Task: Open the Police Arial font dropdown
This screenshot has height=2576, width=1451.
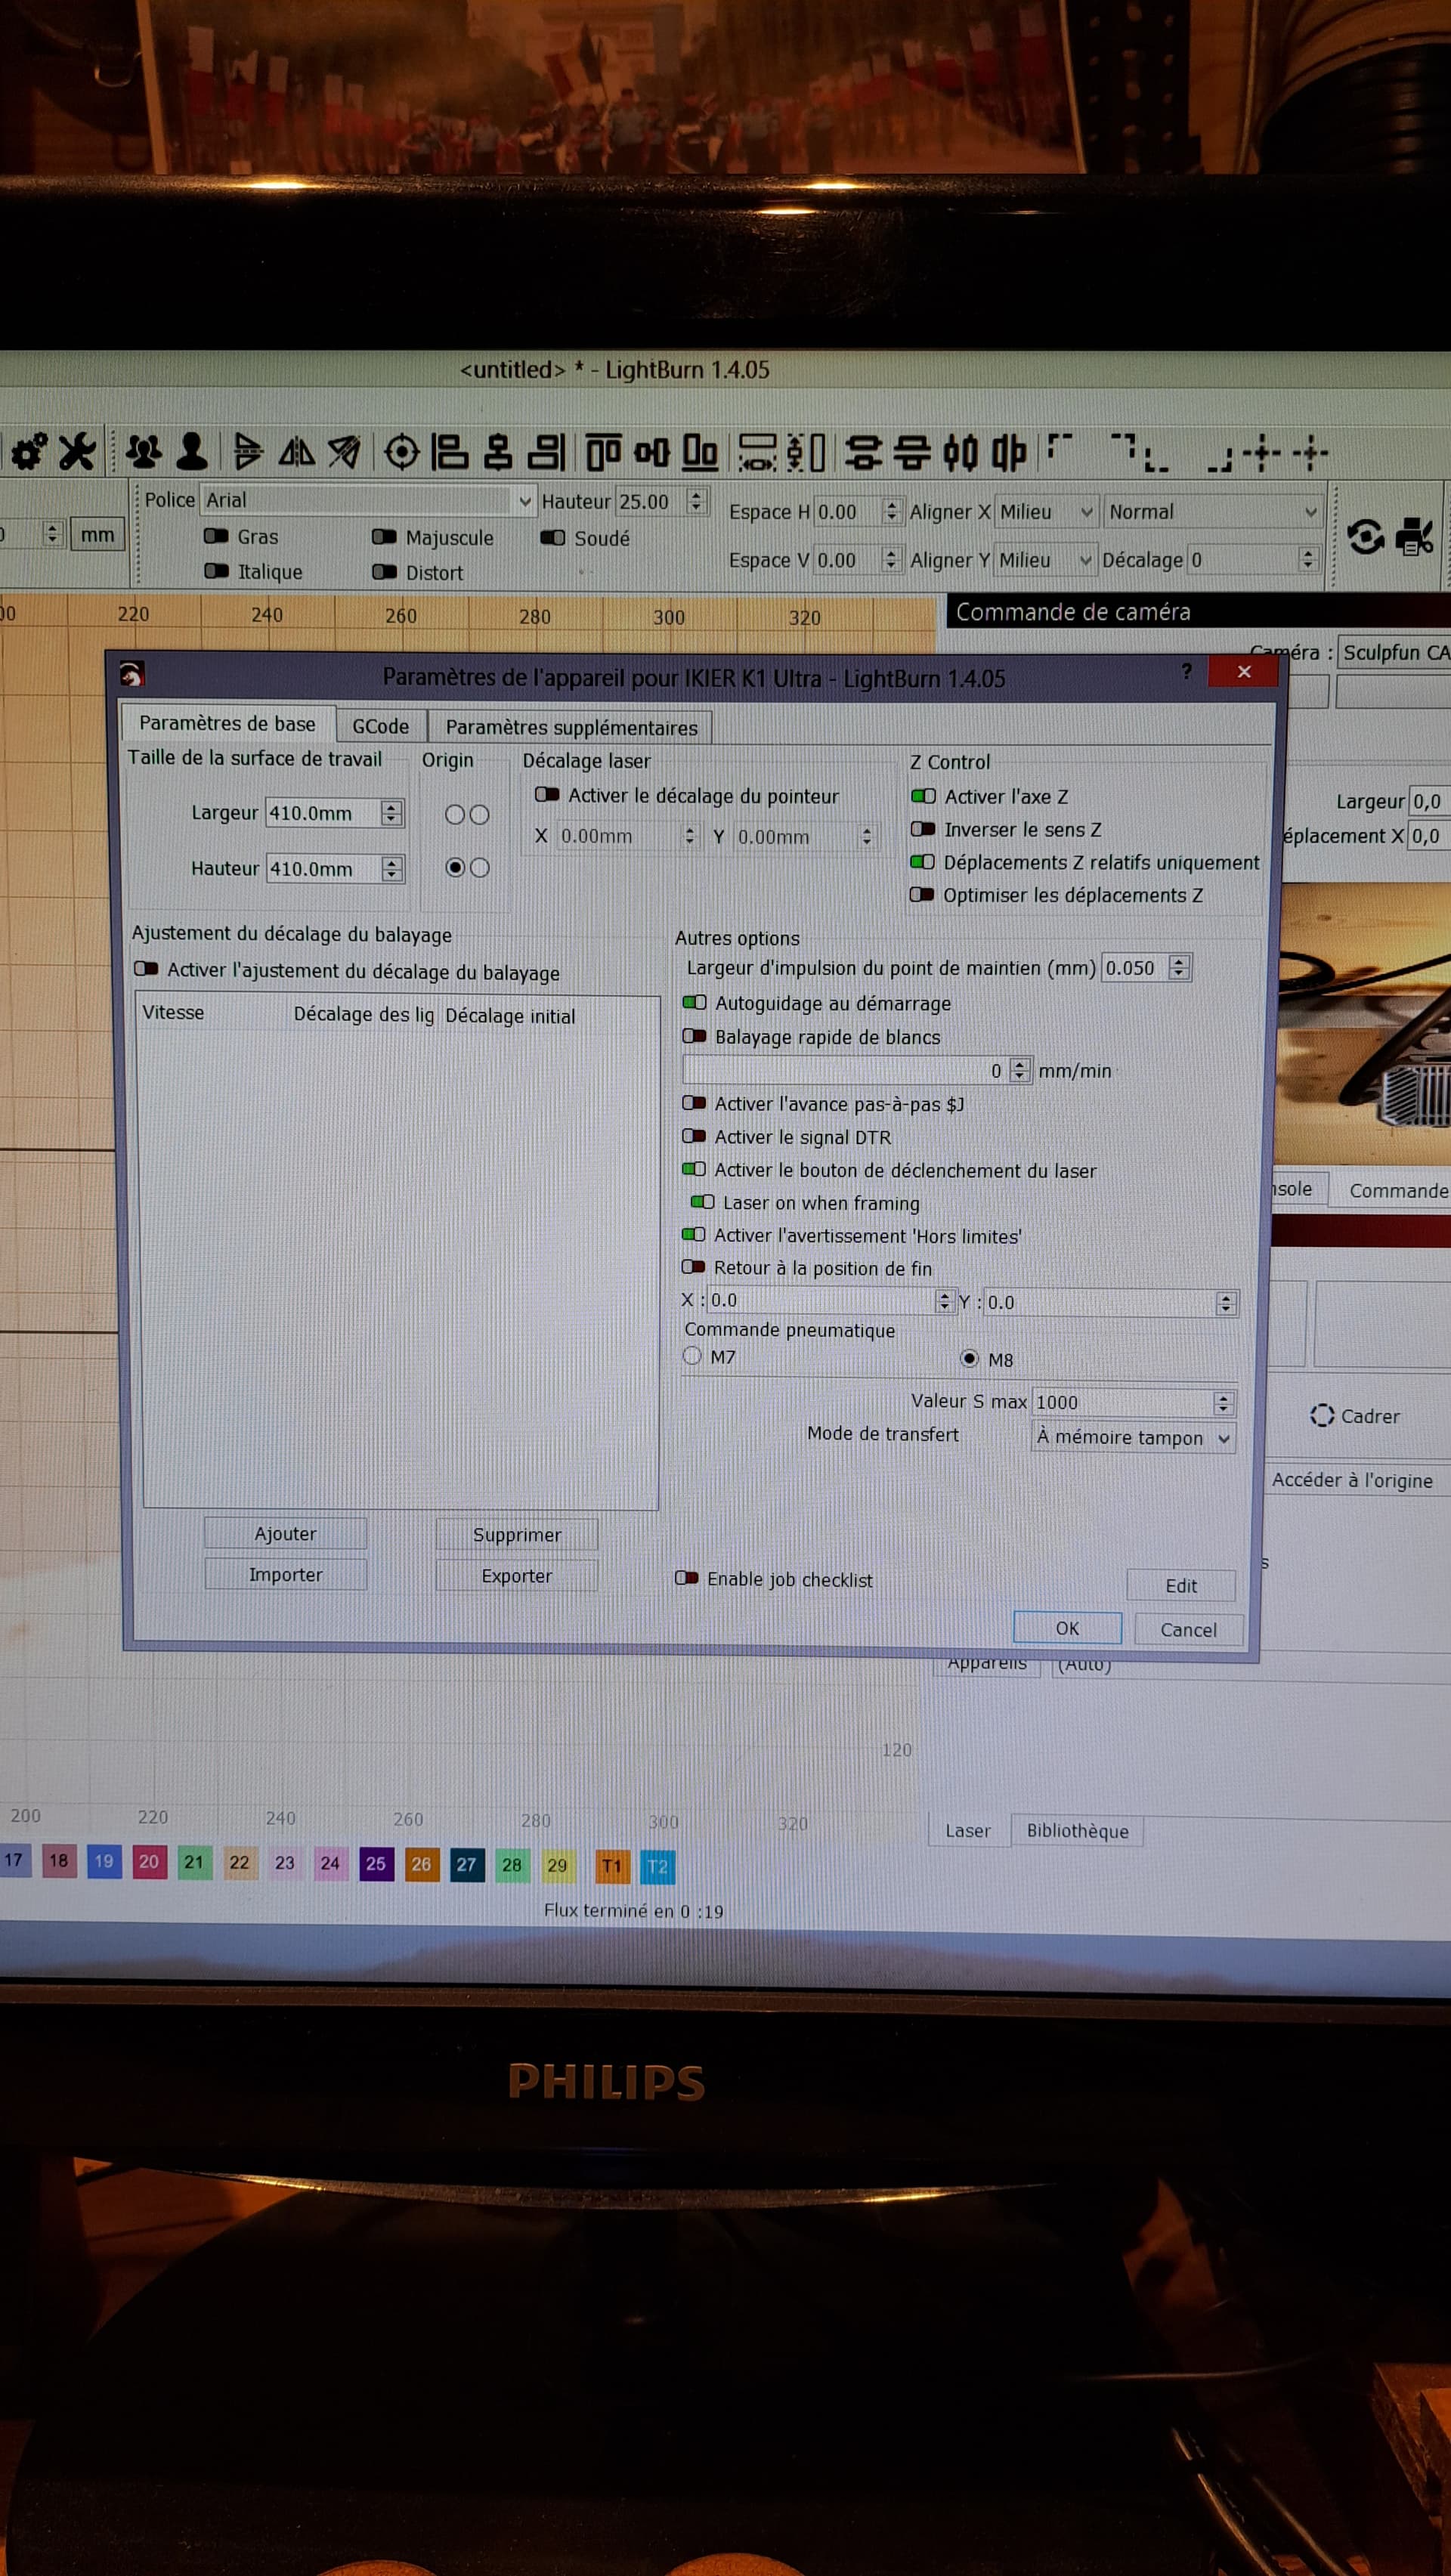Action: 369,500
